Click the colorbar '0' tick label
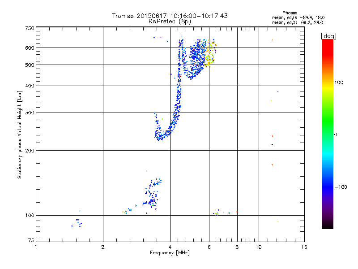358x269 pixels. point(336,135)
